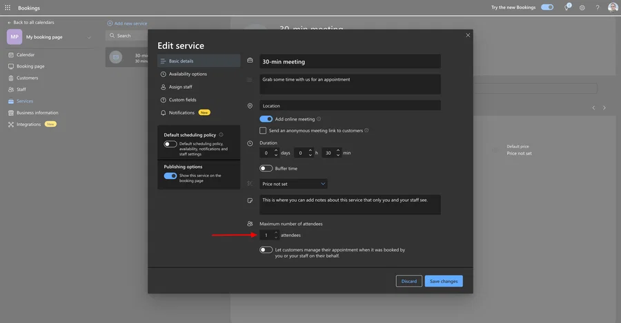
Task: Click into the Location field
Action: (x=350, y=105)
